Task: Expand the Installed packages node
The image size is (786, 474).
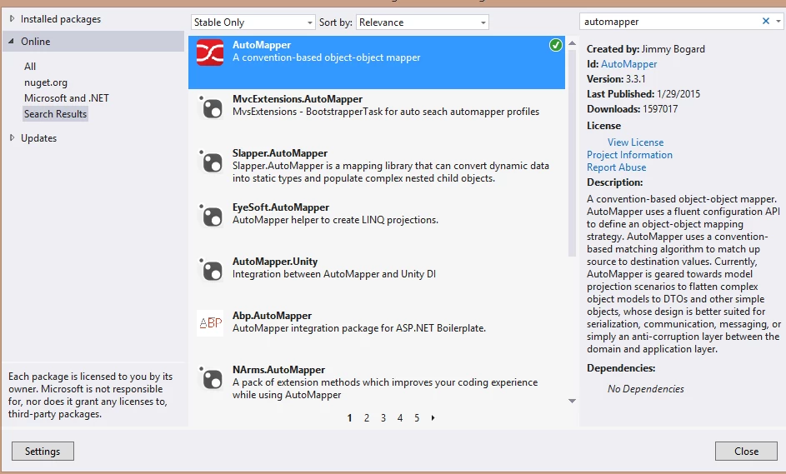Action: pyautogui.click(x=12, y=18)
